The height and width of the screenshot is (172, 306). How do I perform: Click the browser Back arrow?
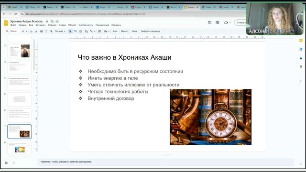coord(4,14)
